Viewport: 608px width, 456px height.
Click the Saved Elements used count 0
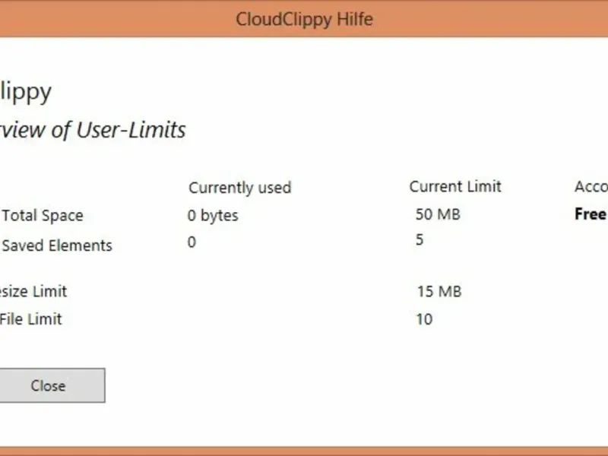coord(192,242)
